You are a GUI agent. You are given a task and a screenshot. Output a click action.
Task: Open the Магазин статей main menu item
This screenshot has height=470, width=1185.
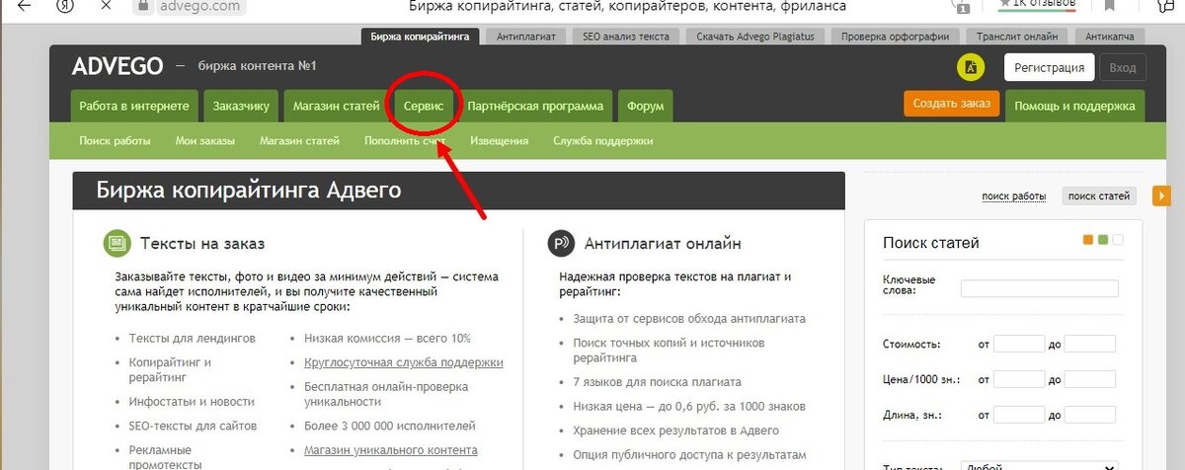click(335, 106)
